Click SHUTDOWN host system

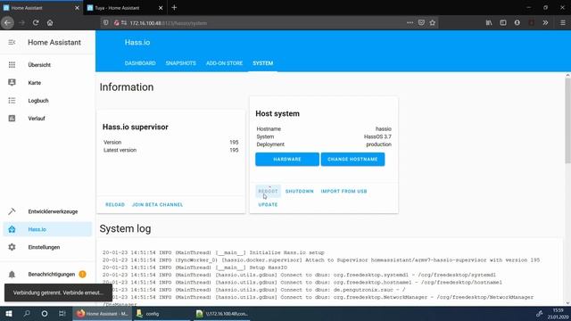pyautogui.click(x=300, y=191)
